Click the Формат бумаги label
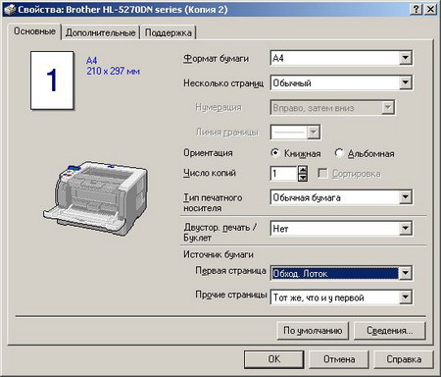This screenshot has width=441, height=377. (216, 59)
